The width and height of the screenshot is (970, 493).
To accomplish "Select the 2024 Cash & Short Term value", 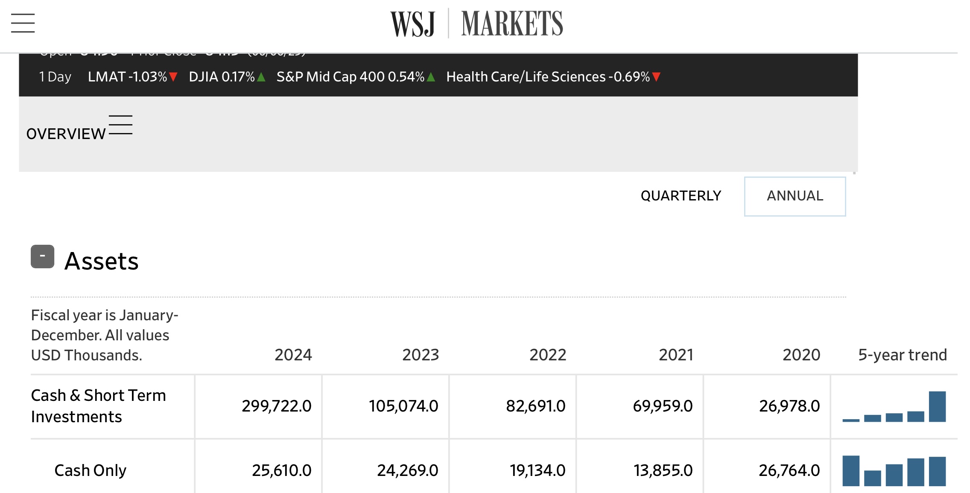I will pyautogui.click(x=276, y=406).
